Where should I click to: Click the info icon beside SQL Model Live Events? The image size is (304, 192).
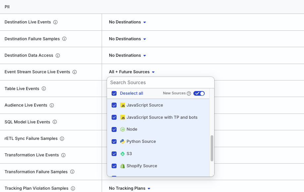point(55,122)
